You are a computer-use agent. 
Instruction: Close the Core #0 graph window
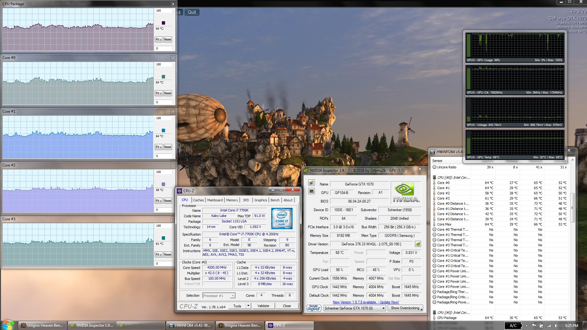(x=173, y=58)
